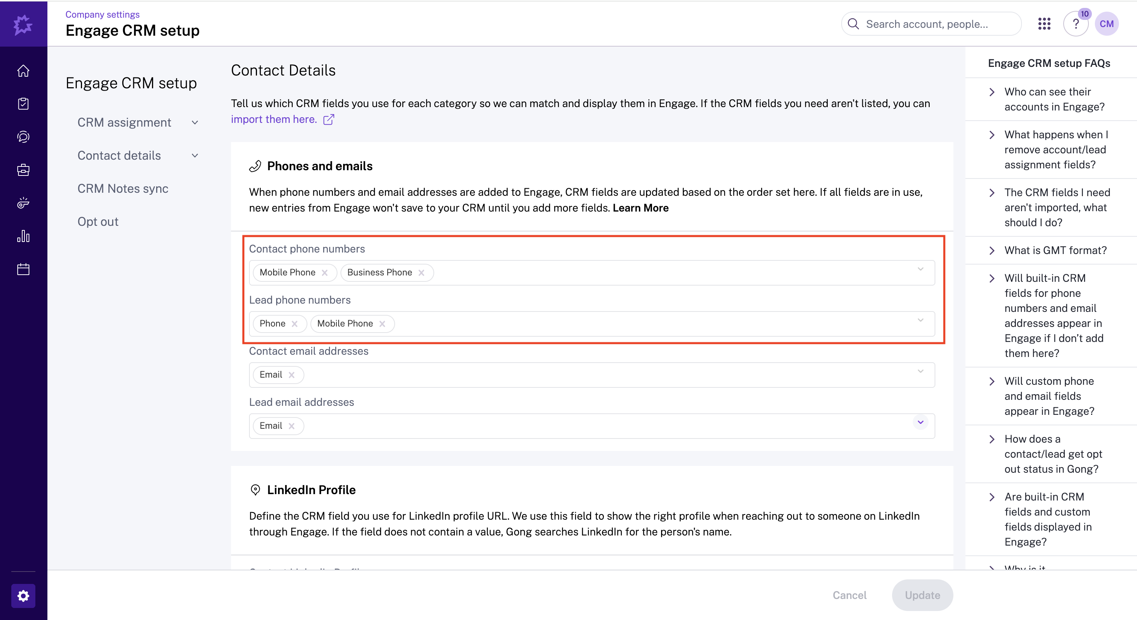The height and width of the screenshot is (620, 1137).
Task: Open the Home page from the sidebar
Action: [23, 71]
